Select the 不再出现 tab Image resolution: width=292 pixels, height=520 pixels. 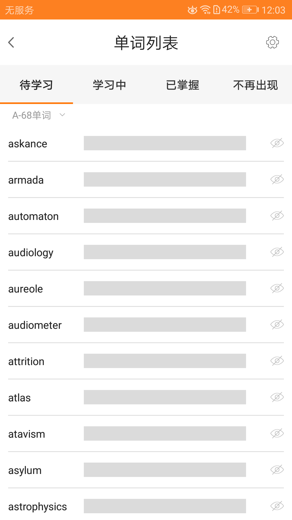click(255, 85)
